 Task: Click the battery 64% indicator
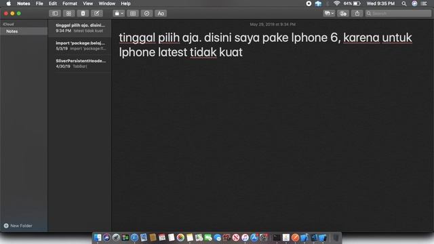tap(352, 3)
